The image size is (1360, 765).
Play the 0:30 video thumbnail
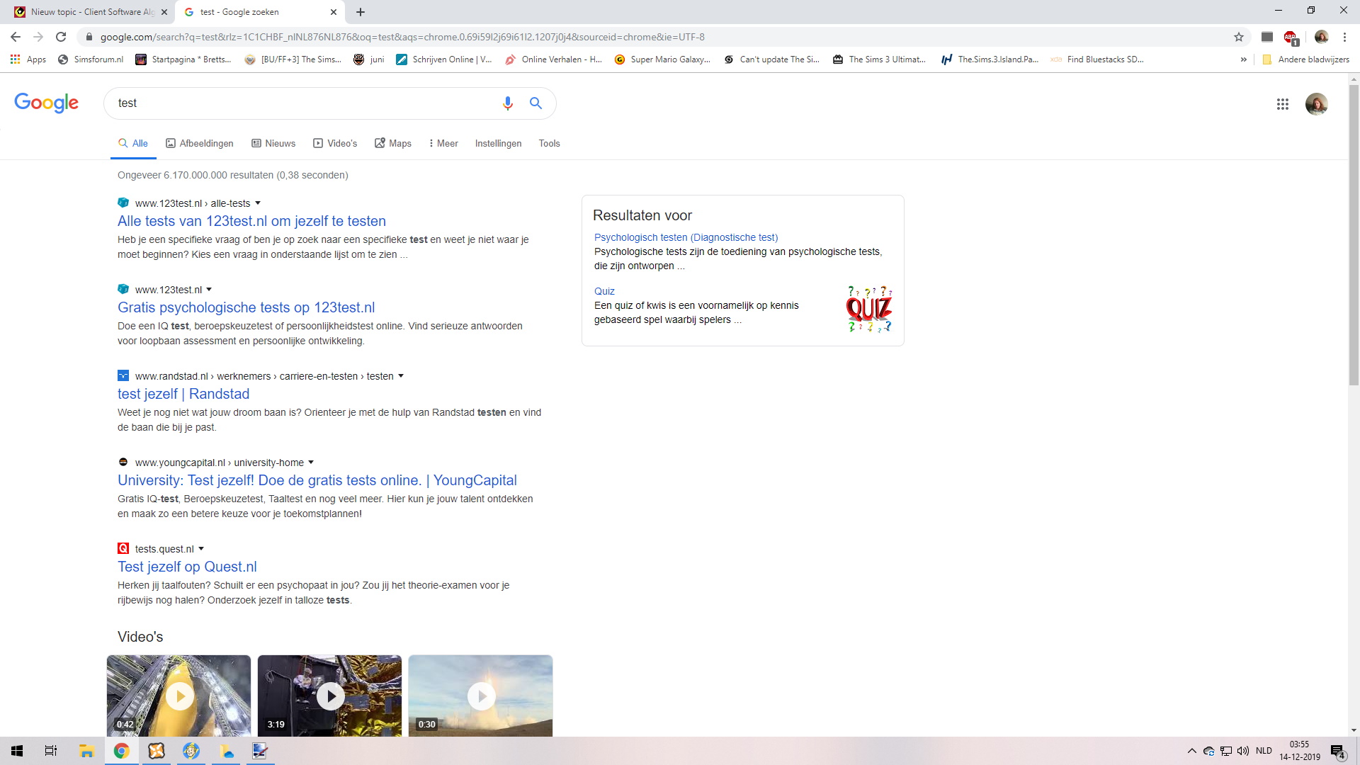480,696
